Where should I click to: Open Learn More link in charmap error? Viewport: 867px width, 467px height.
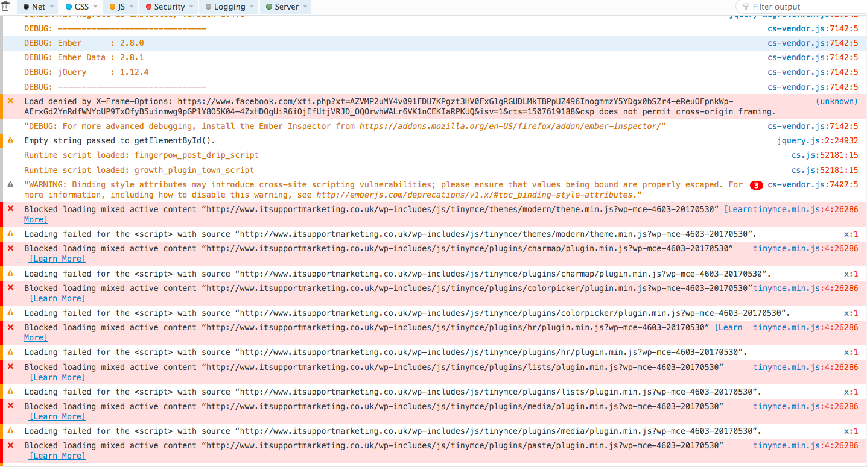pyautogui.click(x=57, y=259)
